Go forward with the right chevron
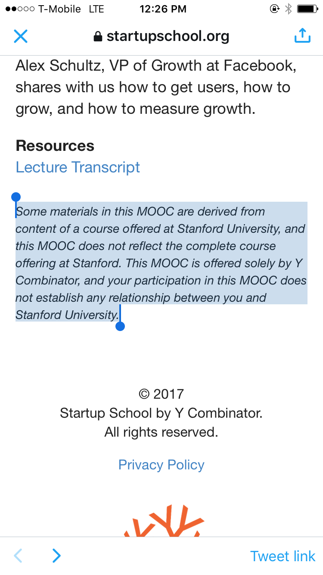 tap(56, 556)
